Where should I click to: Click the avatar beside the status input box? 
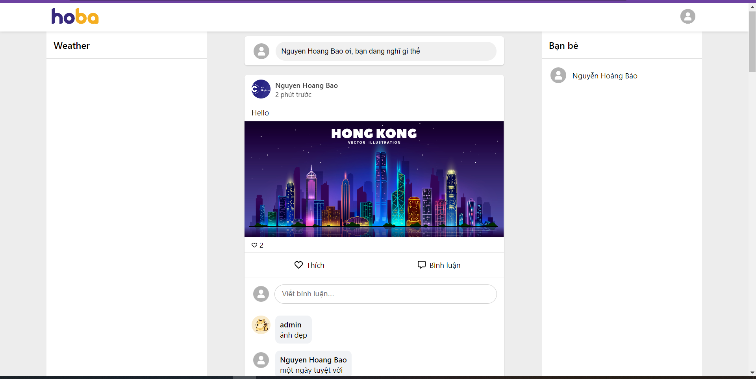pos(261,51)
